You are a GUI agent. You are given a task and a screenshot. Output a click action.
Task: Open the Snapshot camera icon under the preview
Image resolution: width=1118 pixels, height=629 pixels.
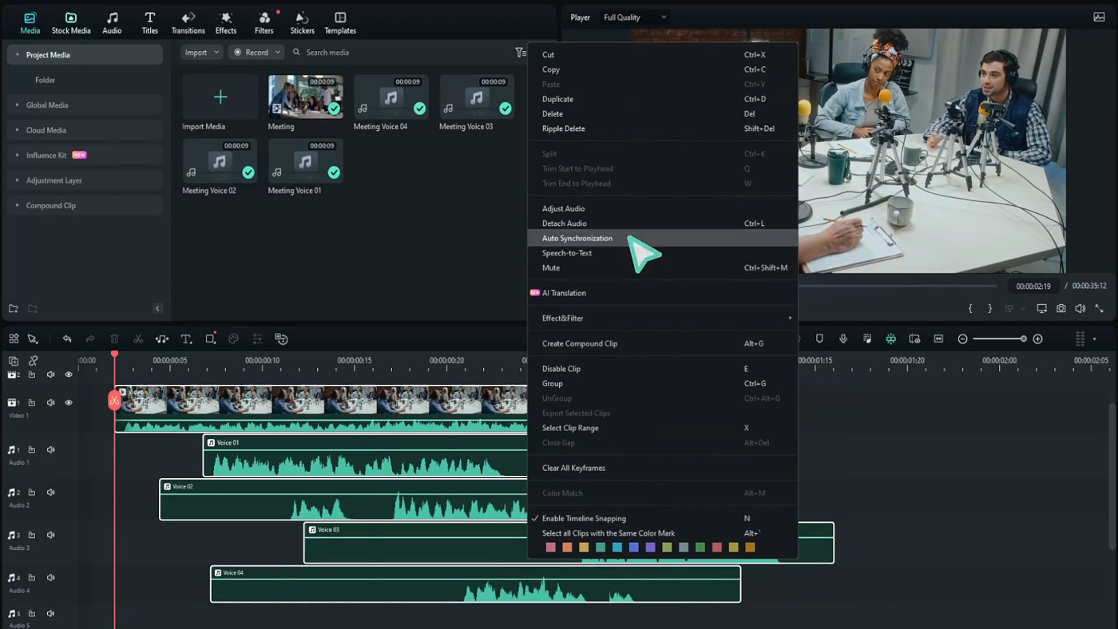tap(1061, 308)
